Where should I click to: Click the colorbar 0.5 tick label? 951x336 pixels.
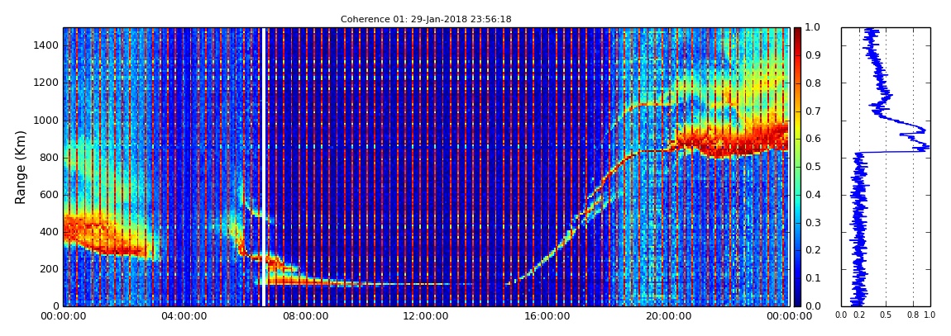pos(811,167)
